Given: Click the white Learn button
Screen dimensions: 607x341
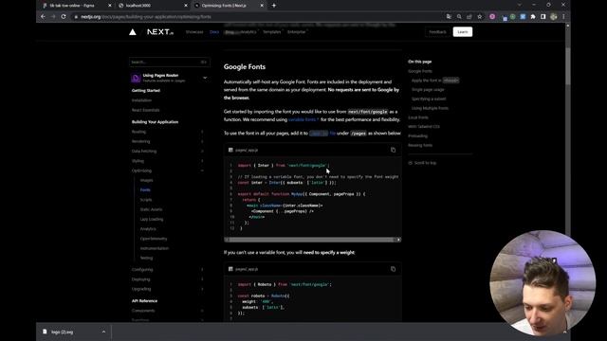Looking at the screenshot, I should click(x=463, y=32).
